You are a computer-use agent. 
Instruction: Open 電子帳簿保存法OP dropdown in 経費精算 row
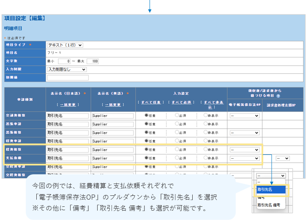[x=245, y=150]
